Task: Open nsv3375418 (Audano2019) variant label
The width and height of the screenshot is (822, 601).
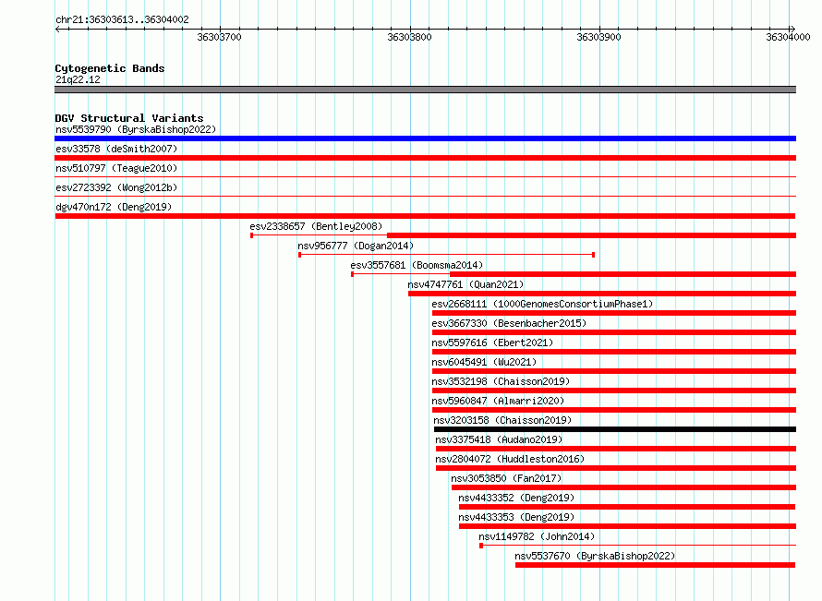Action: 499,439
